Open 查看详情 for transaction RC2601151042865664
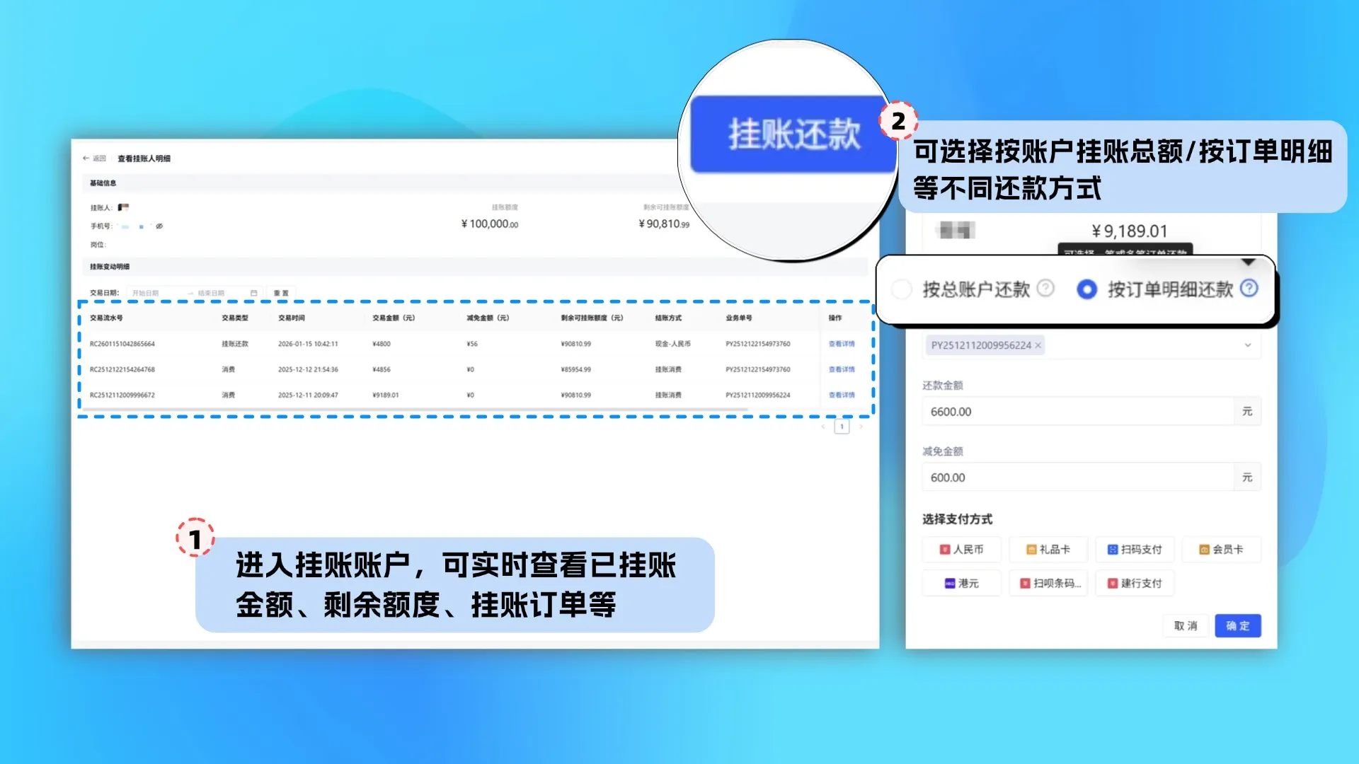The image size is (1359, 764). tap(842, 343)
